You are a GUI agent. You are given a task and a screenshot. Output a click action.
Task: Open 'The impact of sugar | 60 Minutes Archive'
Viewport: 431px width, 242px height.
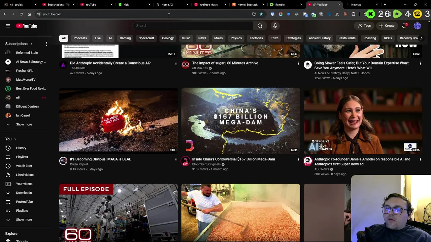click(x=225, y=63)
